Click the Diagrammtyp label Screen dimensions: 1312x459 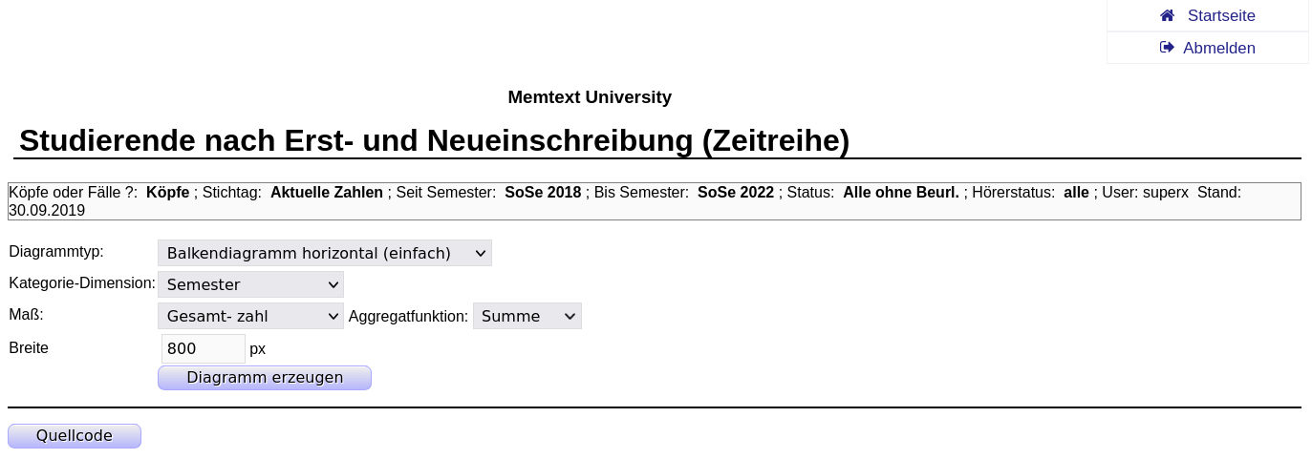(56, 252)
